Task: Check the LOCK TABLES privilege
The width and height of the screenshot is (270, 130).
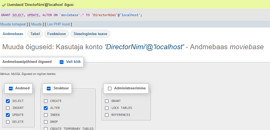Action: point(107,108)
